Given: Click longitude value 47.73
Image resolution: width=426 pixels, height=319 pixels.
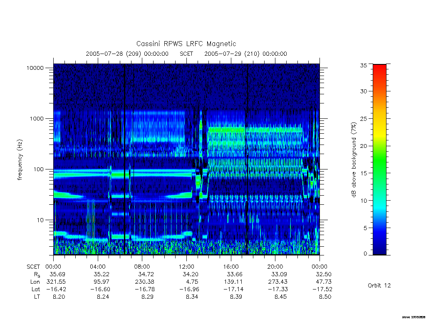Looking at the screenshot, I should (323, 282).
